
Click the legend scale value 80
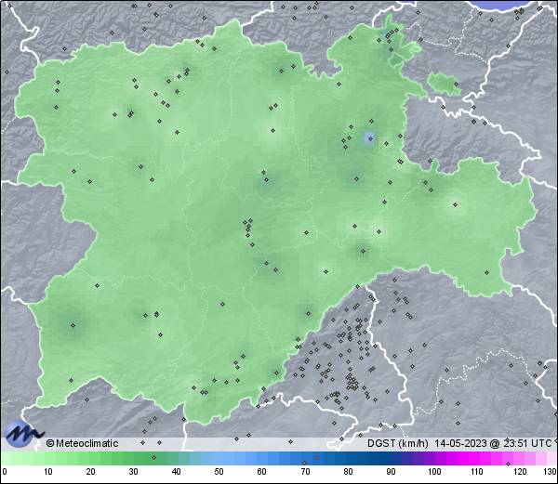click(x=348, y=472)
